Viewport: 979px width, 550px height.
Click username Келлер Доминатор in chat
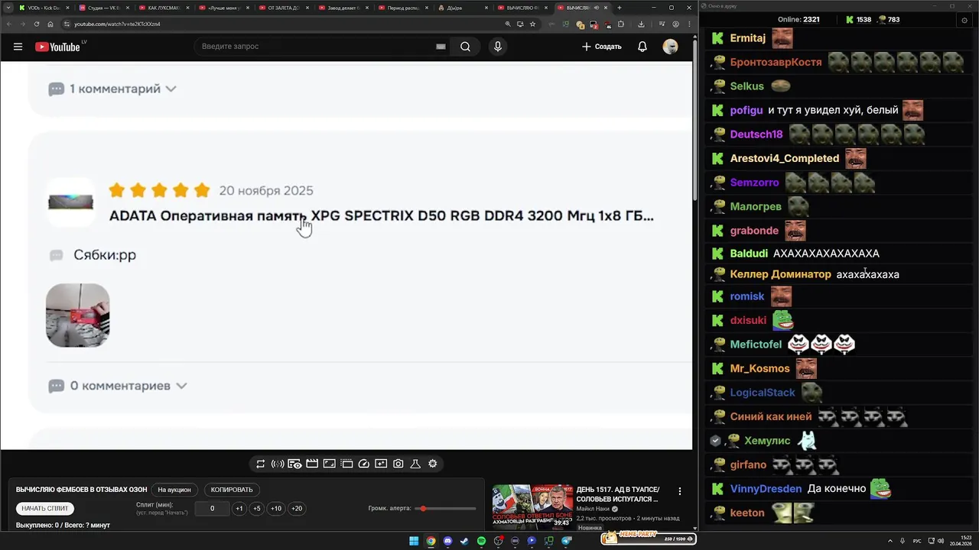tap(780, 274)
